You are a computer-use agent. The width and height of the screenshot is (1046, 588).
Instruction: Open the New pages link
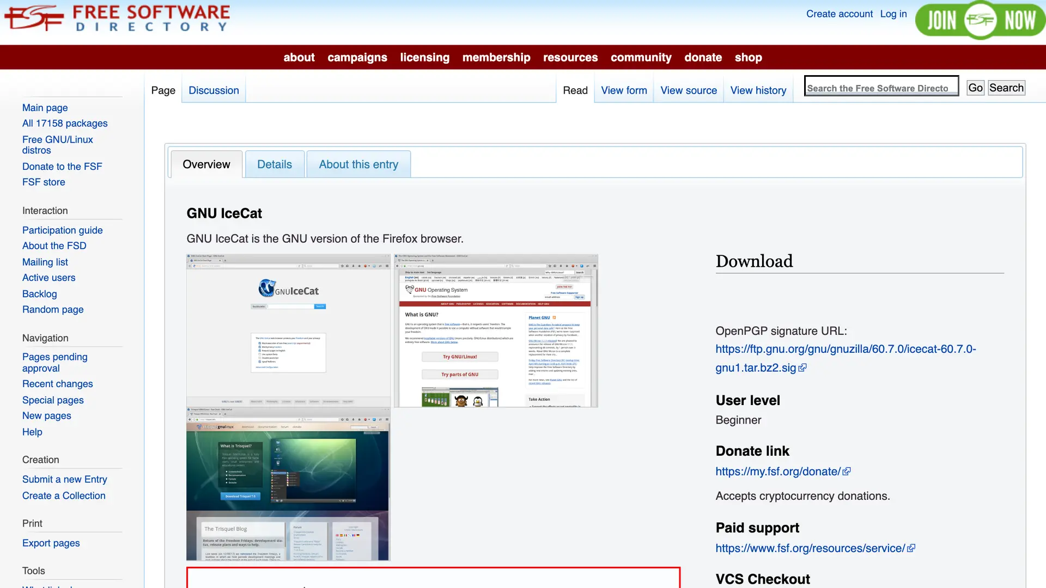pyautogui.click(x=47, y=416)
